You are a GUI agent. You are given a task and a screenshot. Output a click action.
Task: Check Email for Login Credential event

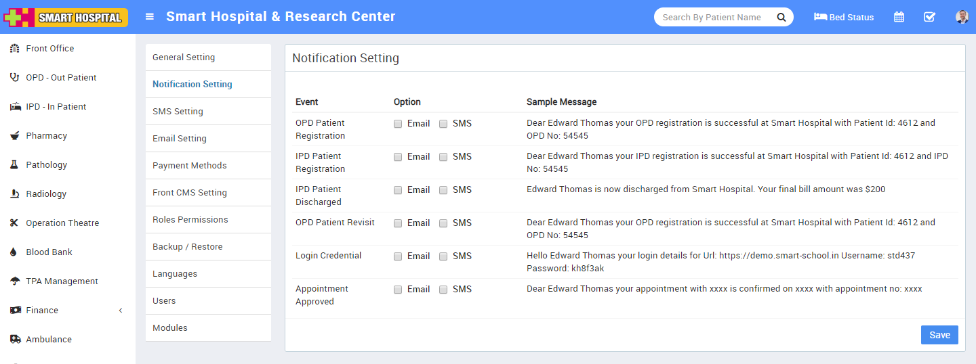tap(398, 256)
